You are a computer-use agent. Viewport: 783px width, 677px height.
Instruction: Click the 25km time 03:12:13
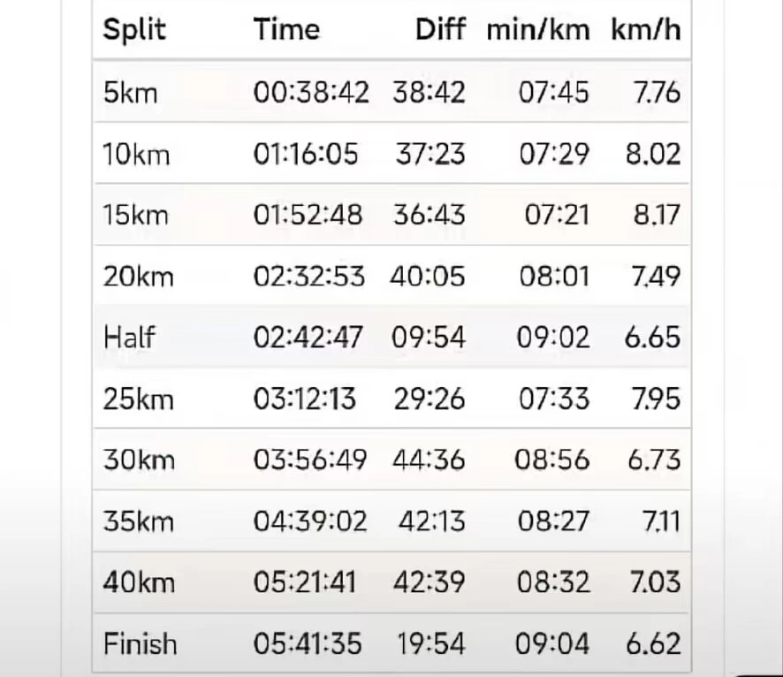point(305,399)
